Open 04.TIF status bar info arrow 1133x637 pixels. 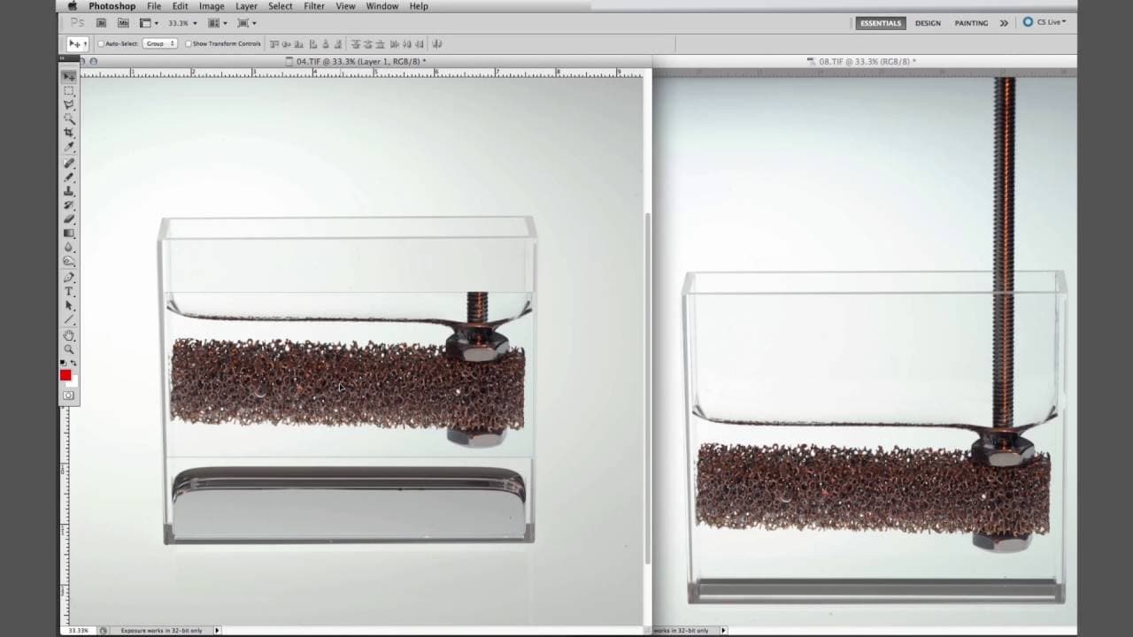(x=217, y=631)
